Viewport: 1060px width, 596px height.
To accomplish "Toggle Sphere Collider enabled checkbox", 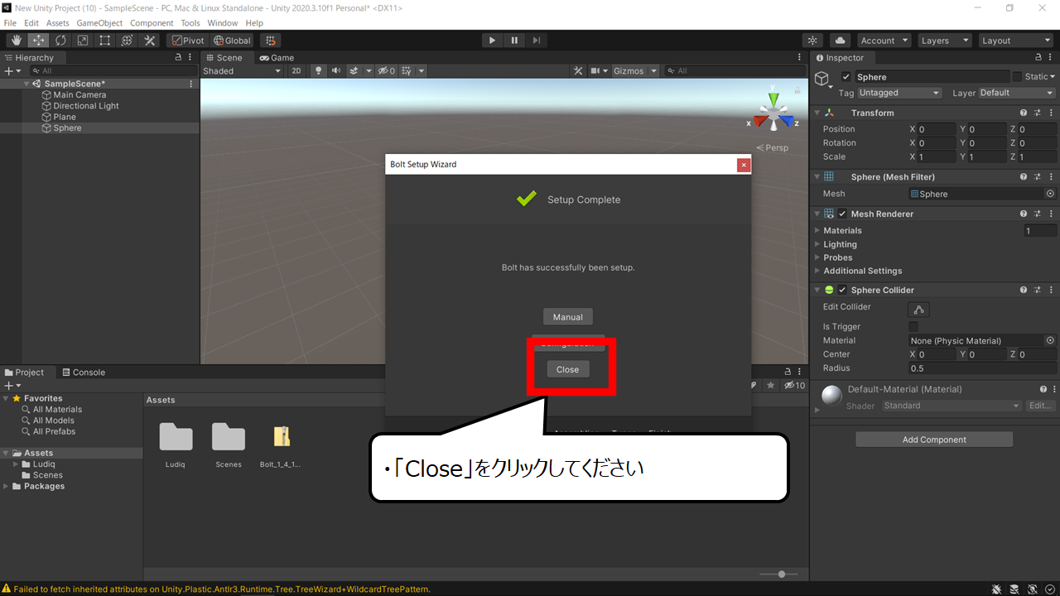I will click(842, 290).
